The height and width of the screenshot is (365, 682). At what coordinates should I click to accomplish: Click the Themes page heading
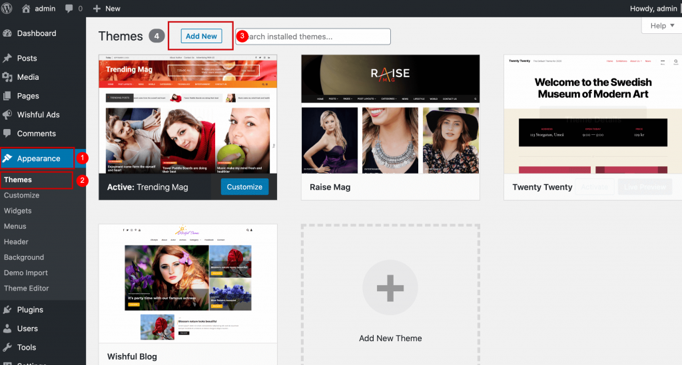[x=121, y=36]
